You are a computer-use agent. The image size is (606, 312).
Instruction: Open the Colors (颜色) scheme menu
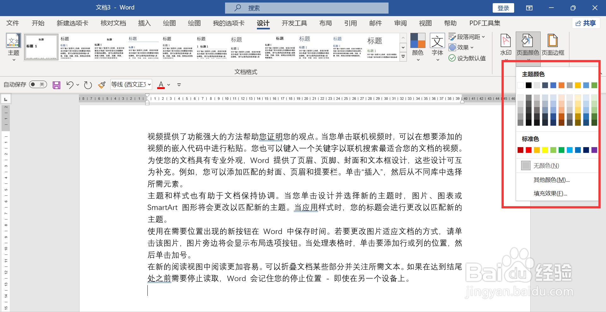pos(418,47)
